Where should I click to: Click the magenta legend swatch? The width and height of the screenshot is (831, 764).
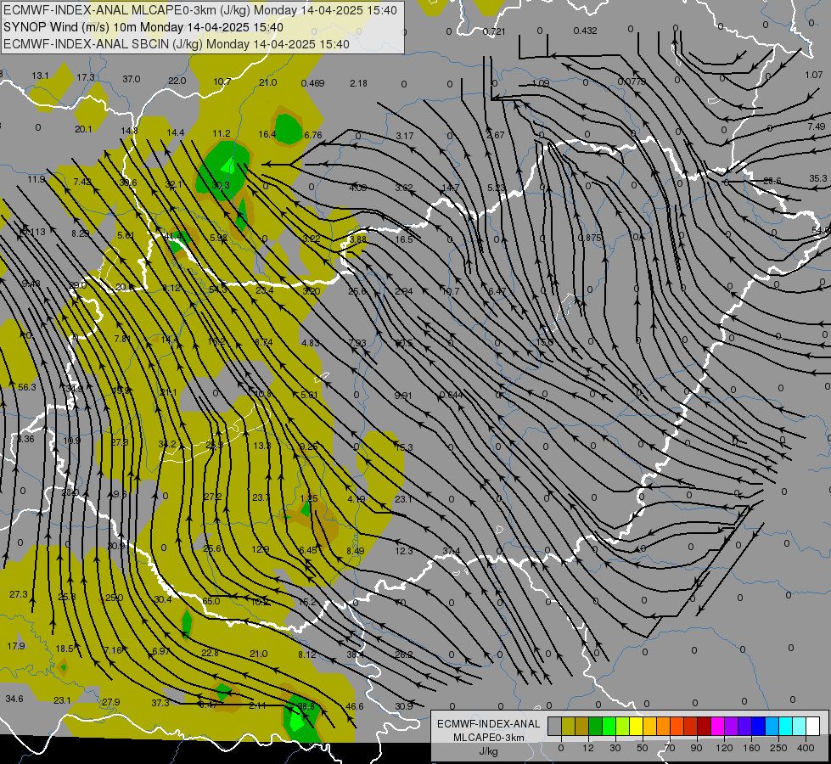(x=717, y=727)
